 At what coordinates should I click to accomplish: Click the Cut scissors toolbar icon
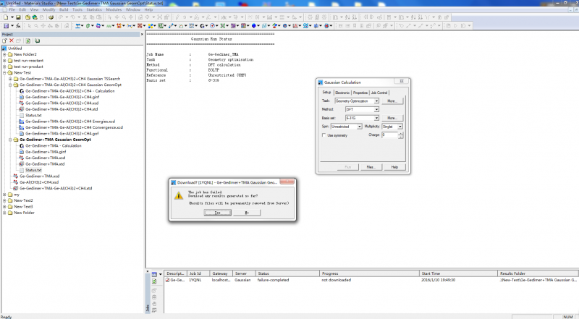point(85,17)
